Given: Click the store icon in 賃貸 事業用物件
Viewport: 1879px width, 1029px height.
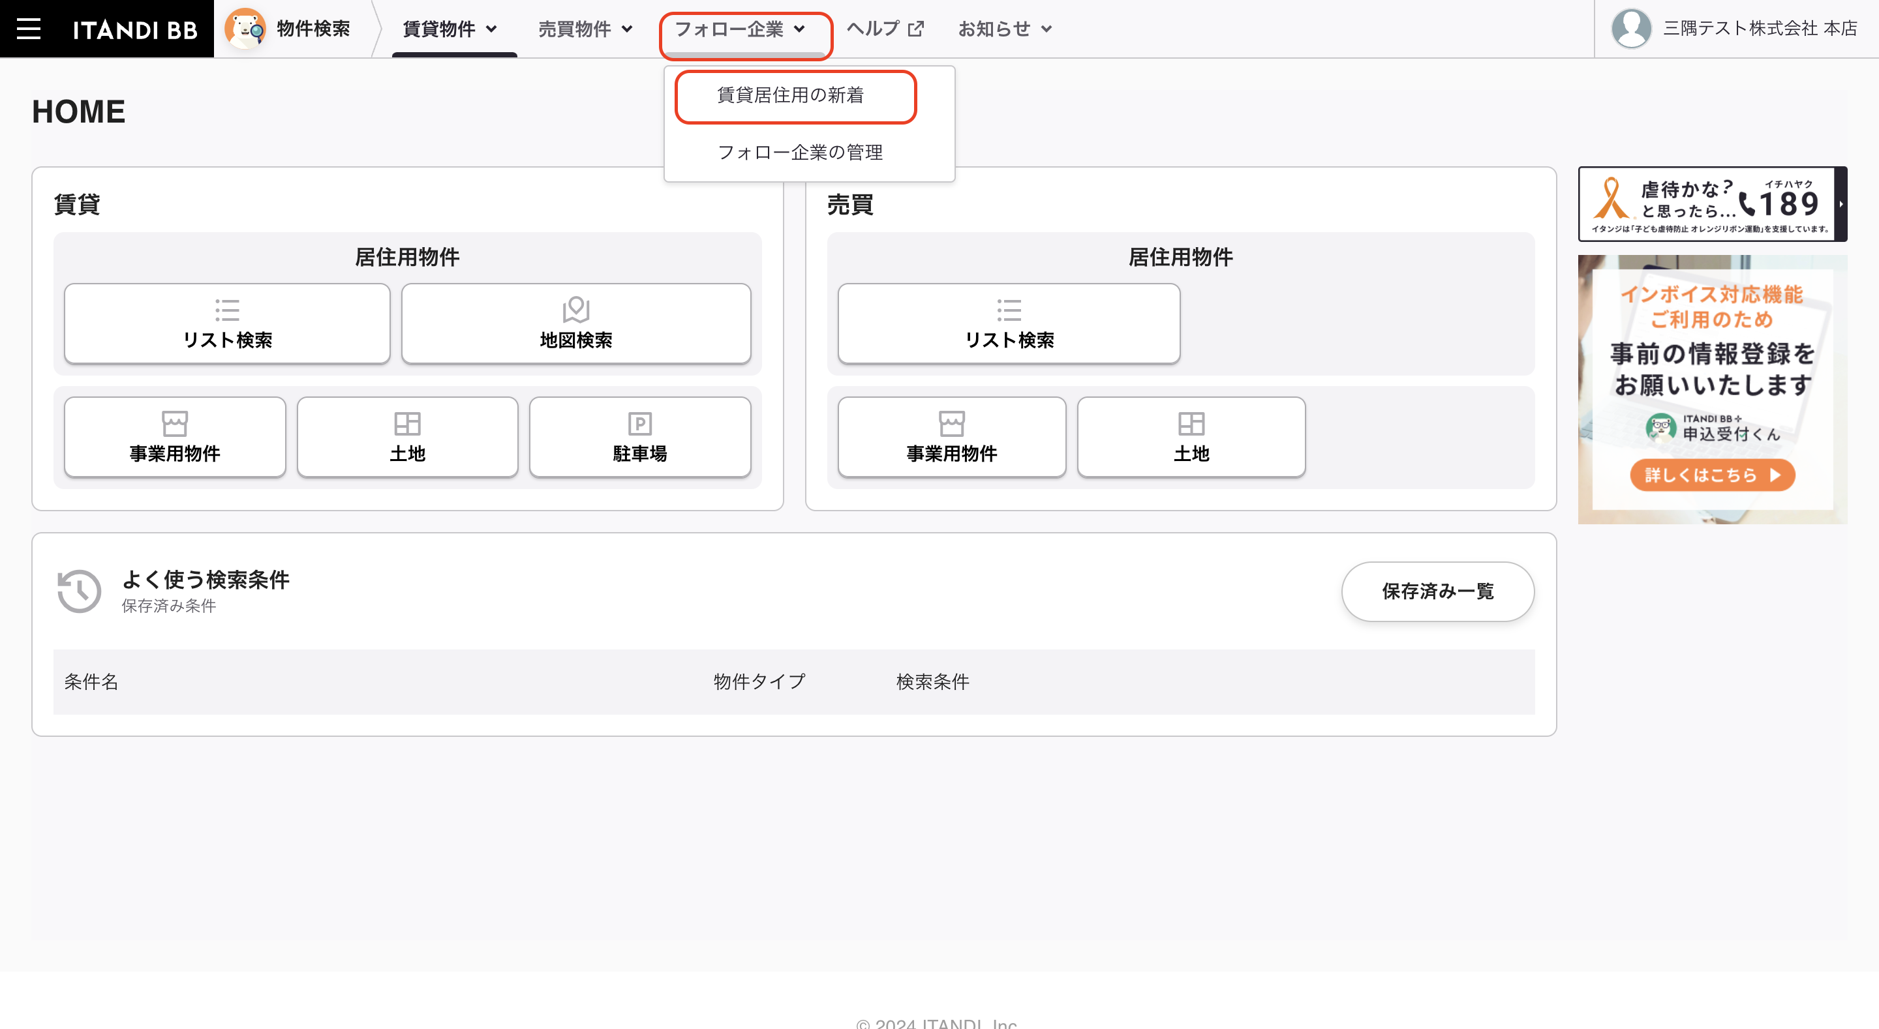Looking at the screenshot, I should tap(174, 424).
